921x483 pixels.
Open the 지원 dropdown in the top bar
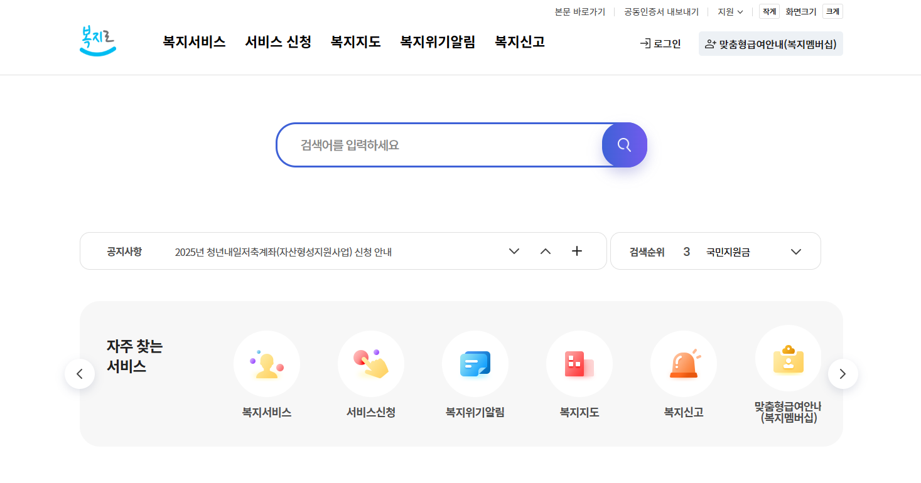[x=730, y=11]
